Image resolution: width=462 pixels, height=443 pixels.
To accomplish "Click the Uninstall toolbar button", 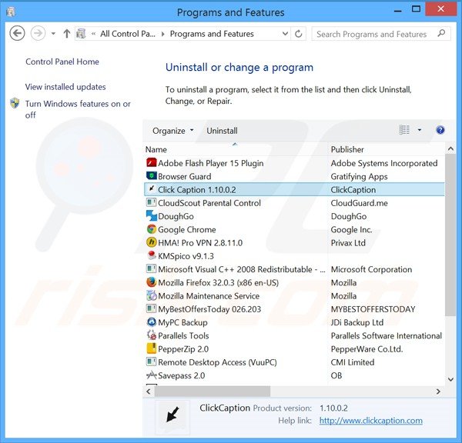I will point(222,131).
